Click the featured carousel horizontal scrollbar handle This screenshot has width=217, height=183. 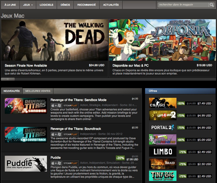pos(8,79)
